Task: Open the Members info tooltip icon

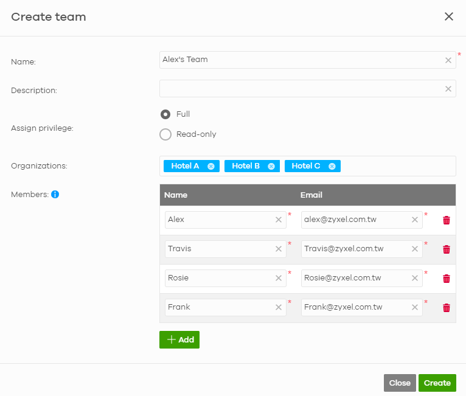Action: tap(55, 194)
